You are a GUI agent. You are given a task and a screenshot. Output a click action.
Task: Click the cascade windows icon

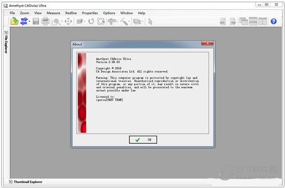244,21
